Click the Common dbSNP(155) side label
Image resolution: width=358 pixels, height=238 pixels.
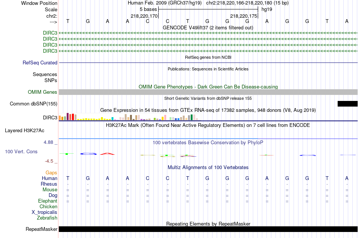point(33,104)
